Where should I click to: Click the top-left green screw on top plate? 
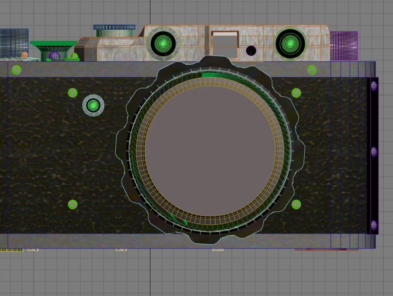tap(16, 70)
